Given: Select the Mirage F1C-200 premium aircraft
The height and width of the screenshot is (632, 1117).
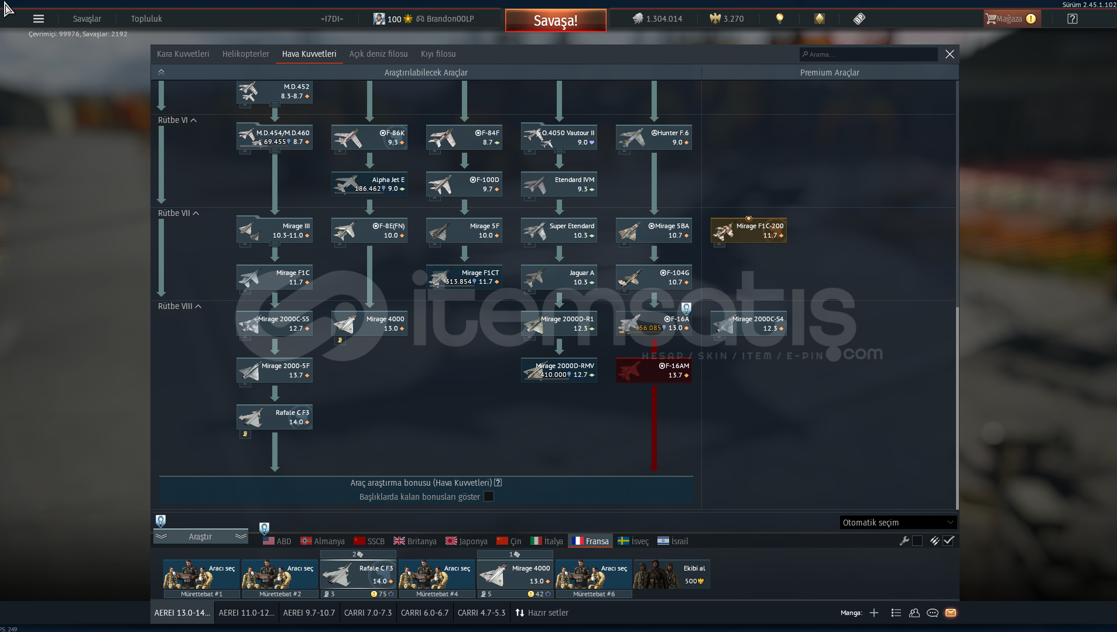Looking at the screenshot, I should click(748, 231).
